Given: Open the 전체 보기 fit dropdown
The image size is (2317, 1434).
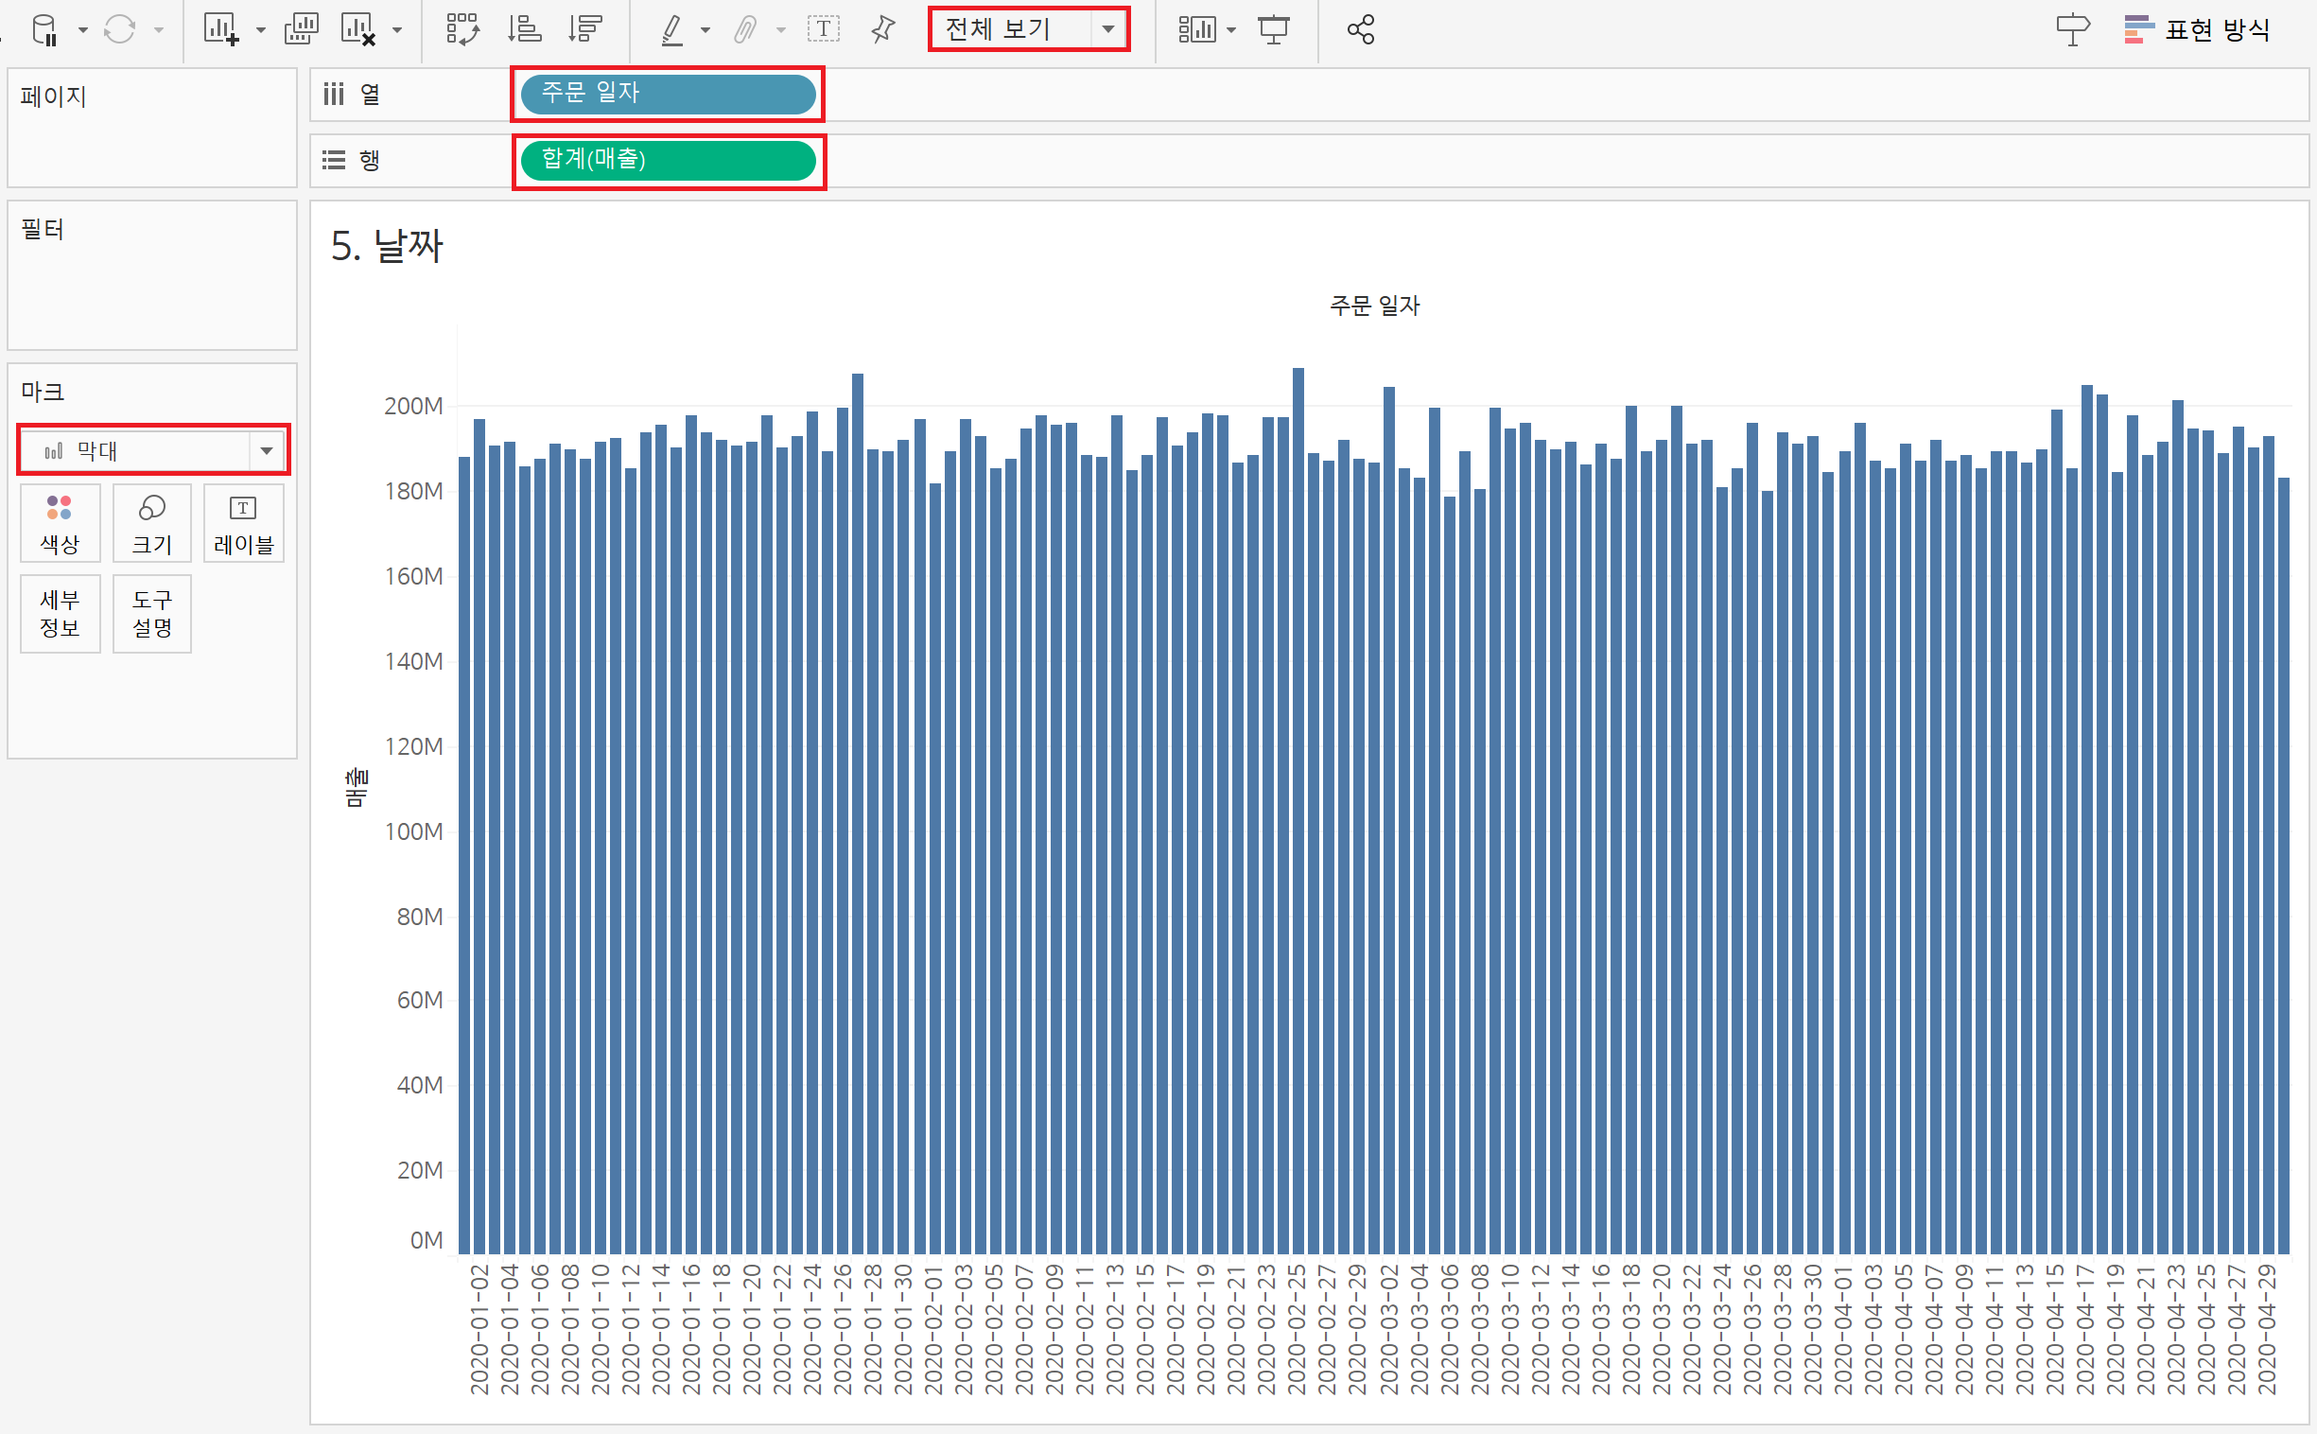Looking at the screenshot, I should tap(1107, 29).
